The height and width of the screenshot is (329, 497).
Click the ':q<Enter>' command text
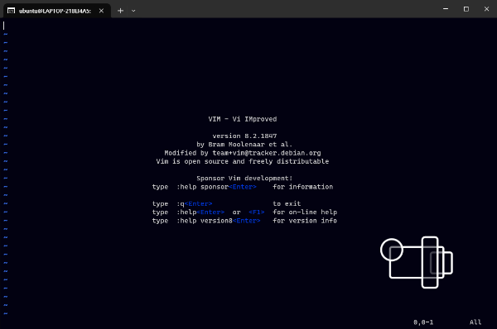pyautogui.click(x=195, y=203)
